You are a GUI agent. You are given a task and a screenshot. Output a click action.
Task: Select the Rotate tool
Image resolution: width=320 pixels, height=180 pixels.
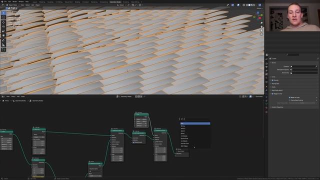(x=3, y=26)
